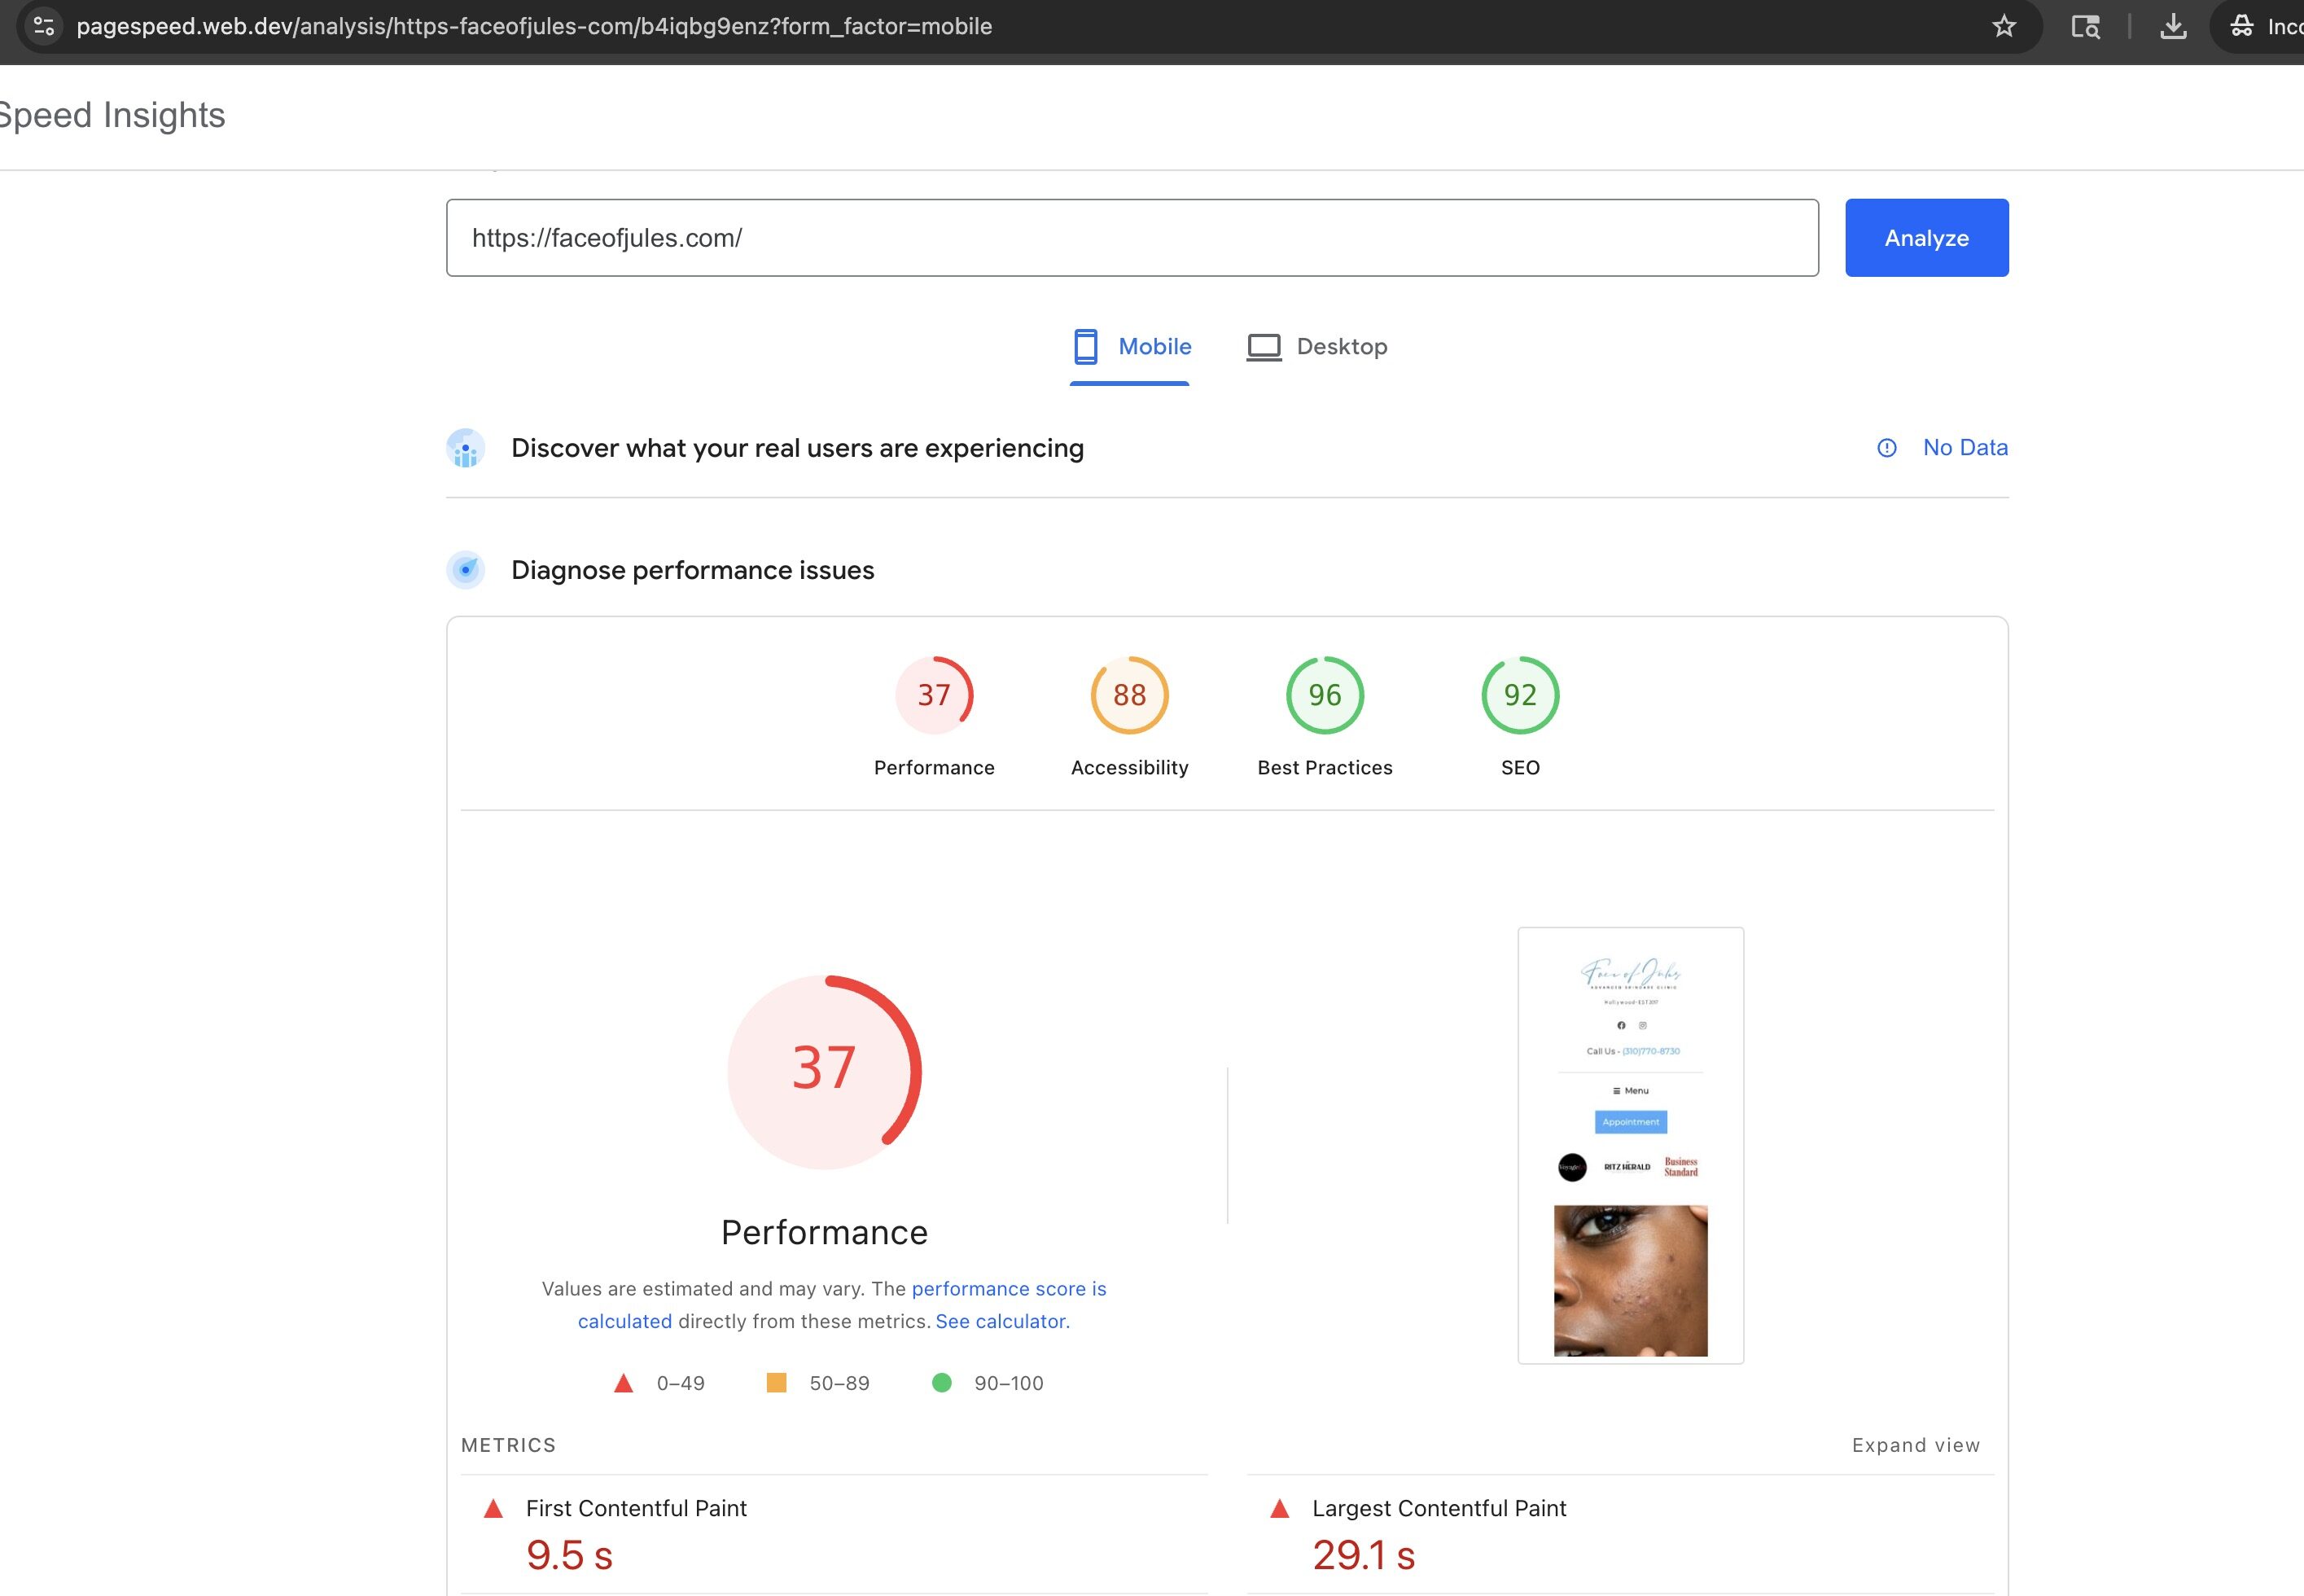
Task: Click the Diagnose performance issues icon
Action: tap(466, 570)
